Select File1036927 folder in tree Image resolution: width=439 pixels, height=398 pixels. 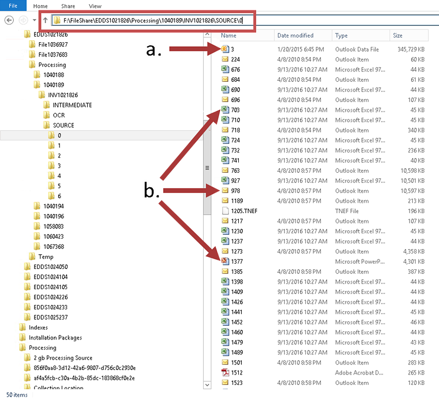click(x=53, y=45)
